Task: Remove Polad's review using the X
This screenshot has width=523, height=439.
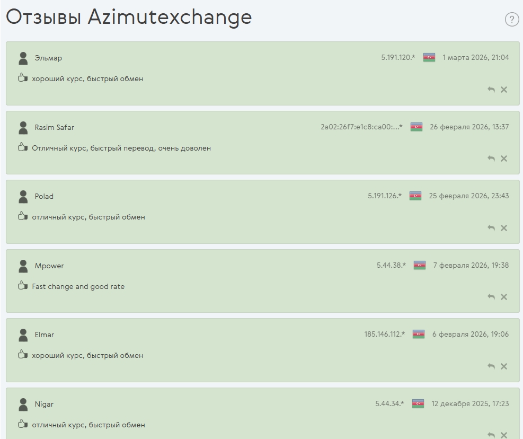Action: (x=504, y=228)
